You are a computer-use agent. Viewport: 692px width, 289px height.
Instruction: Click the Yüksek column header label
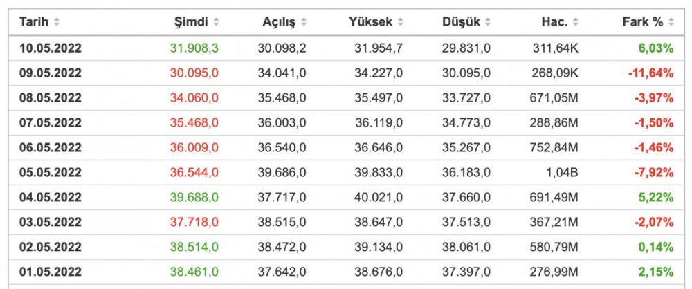pyautogui.click(x=370, y=22)
